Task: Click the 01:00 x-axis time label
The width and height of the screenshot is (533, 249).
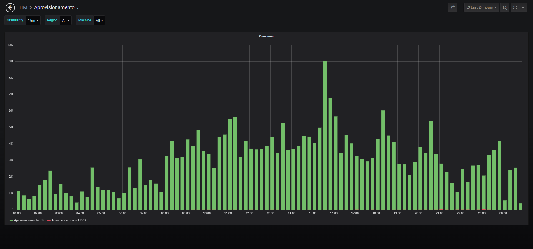Action: 17,213
